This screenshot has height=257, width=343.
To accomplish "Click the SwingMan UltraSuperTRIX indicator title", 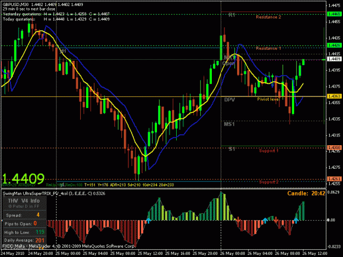I will [54, 193].
